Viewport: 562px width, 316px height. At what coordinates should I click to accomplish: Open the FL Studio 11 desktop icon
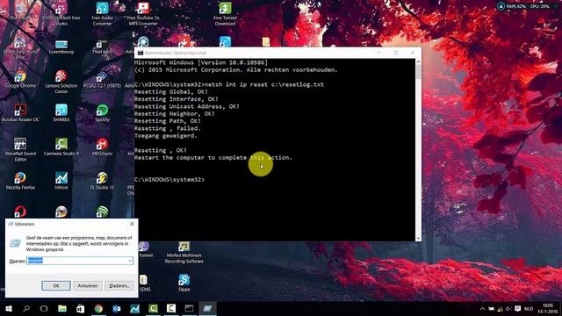click(102, 181)
